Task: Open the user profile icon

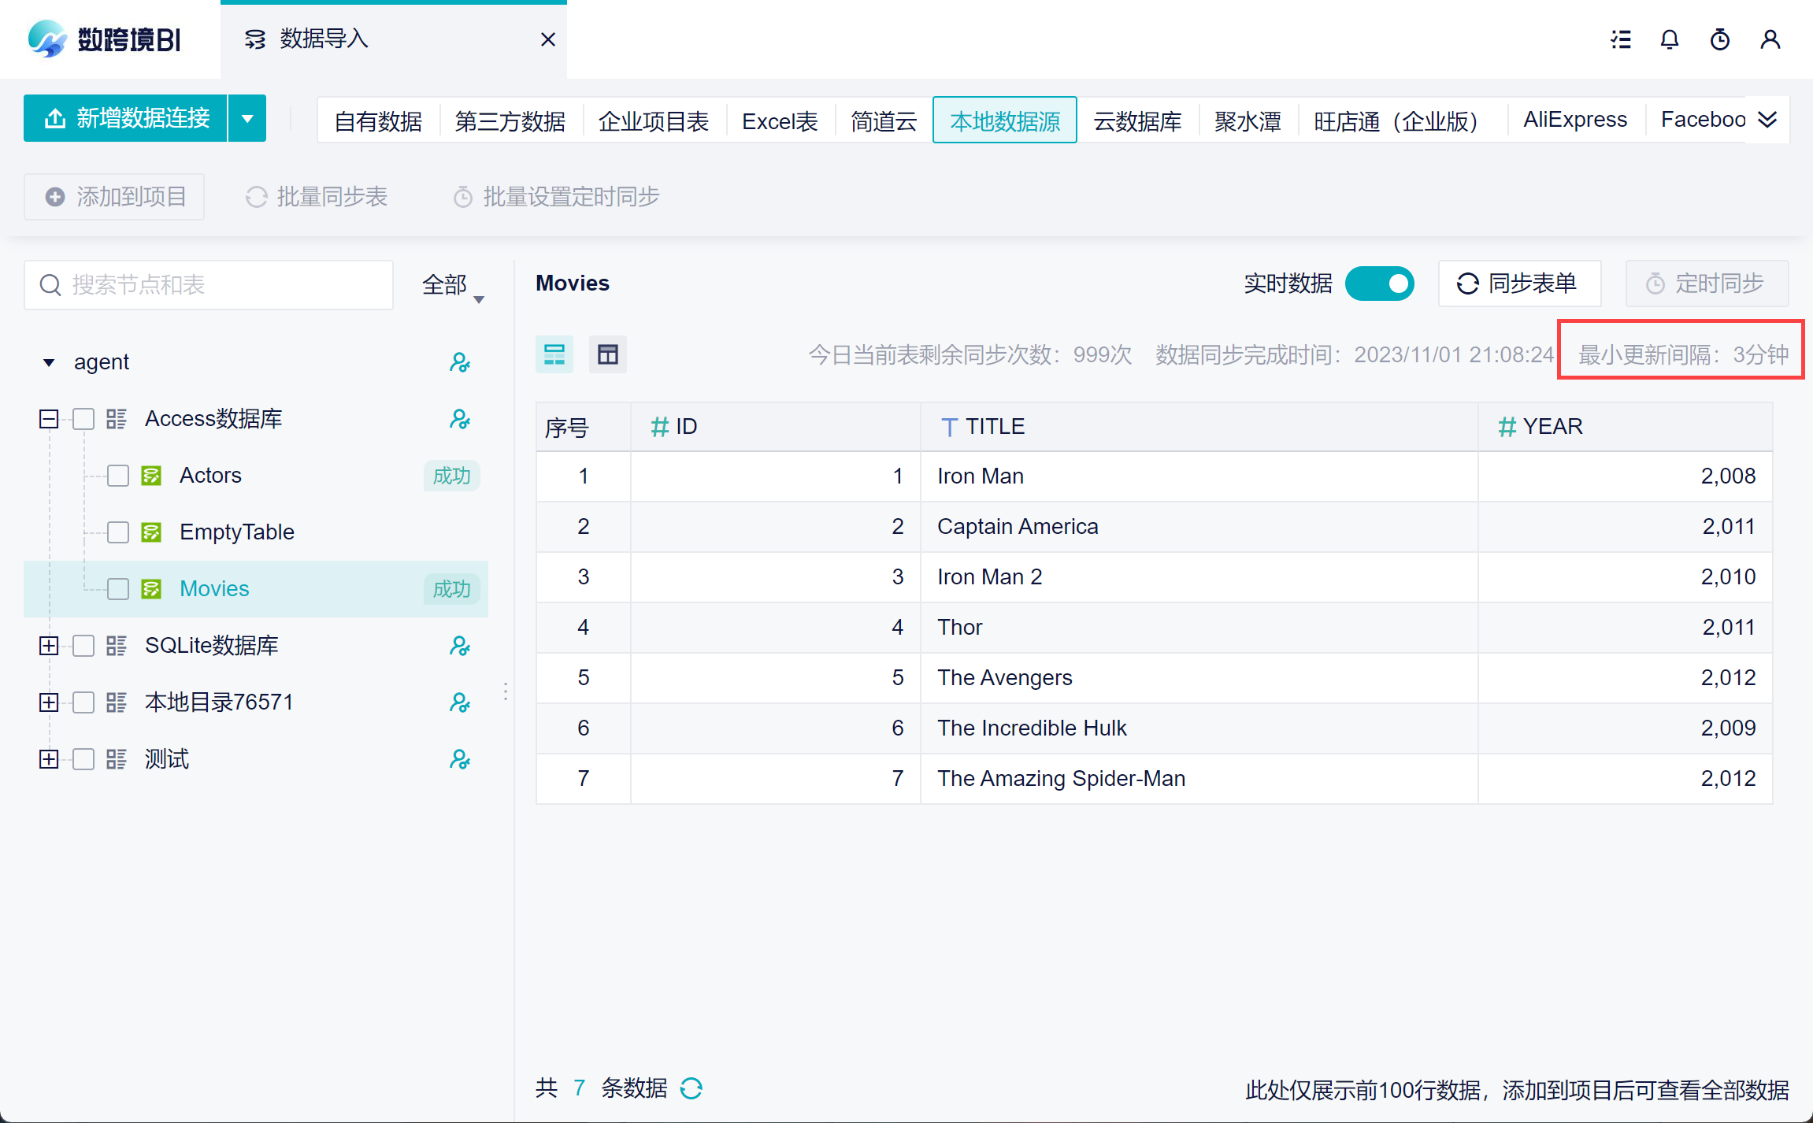Action: (x=1770, y=39)
